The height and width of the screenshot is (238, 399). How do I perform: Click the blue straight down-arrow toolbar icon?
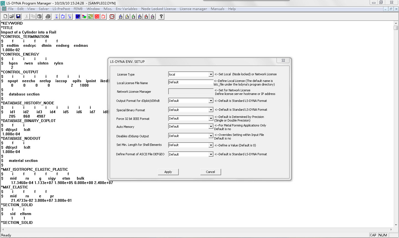(x=57, y=17)
